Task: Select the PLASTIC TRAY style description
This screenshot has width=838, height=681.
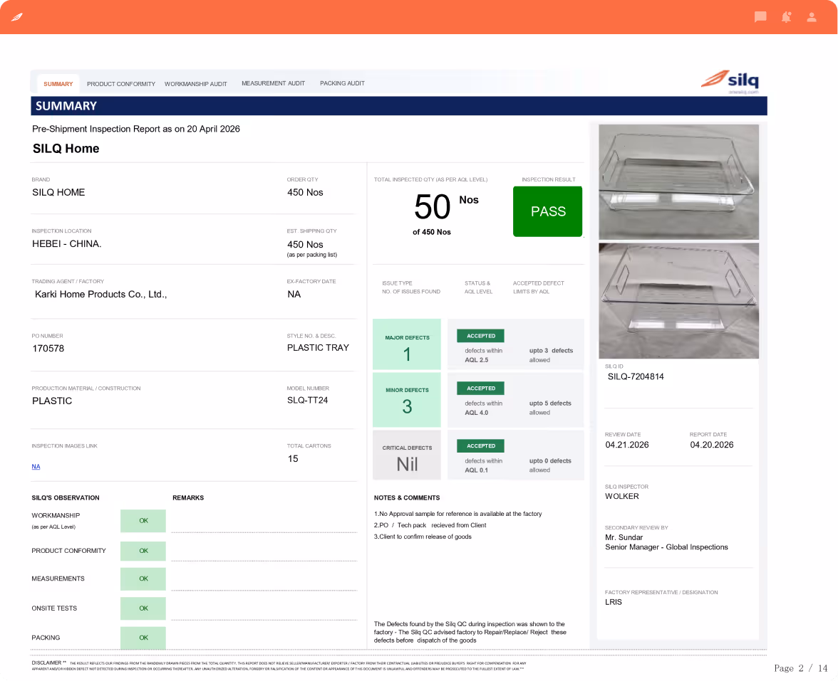Action: click(x=318, y=348)
